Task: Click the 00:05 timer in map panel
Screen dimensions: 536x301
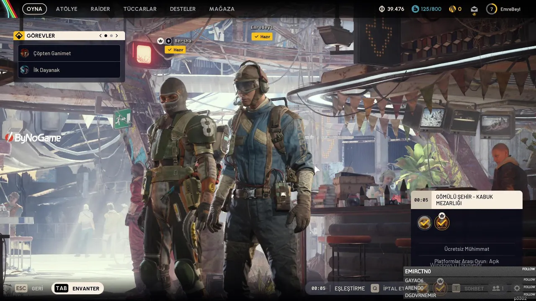Action: pyautogui.click(x=421, y=200)
